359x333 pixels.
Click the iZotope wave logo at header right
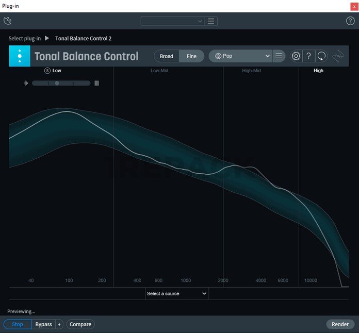point(338,56)
